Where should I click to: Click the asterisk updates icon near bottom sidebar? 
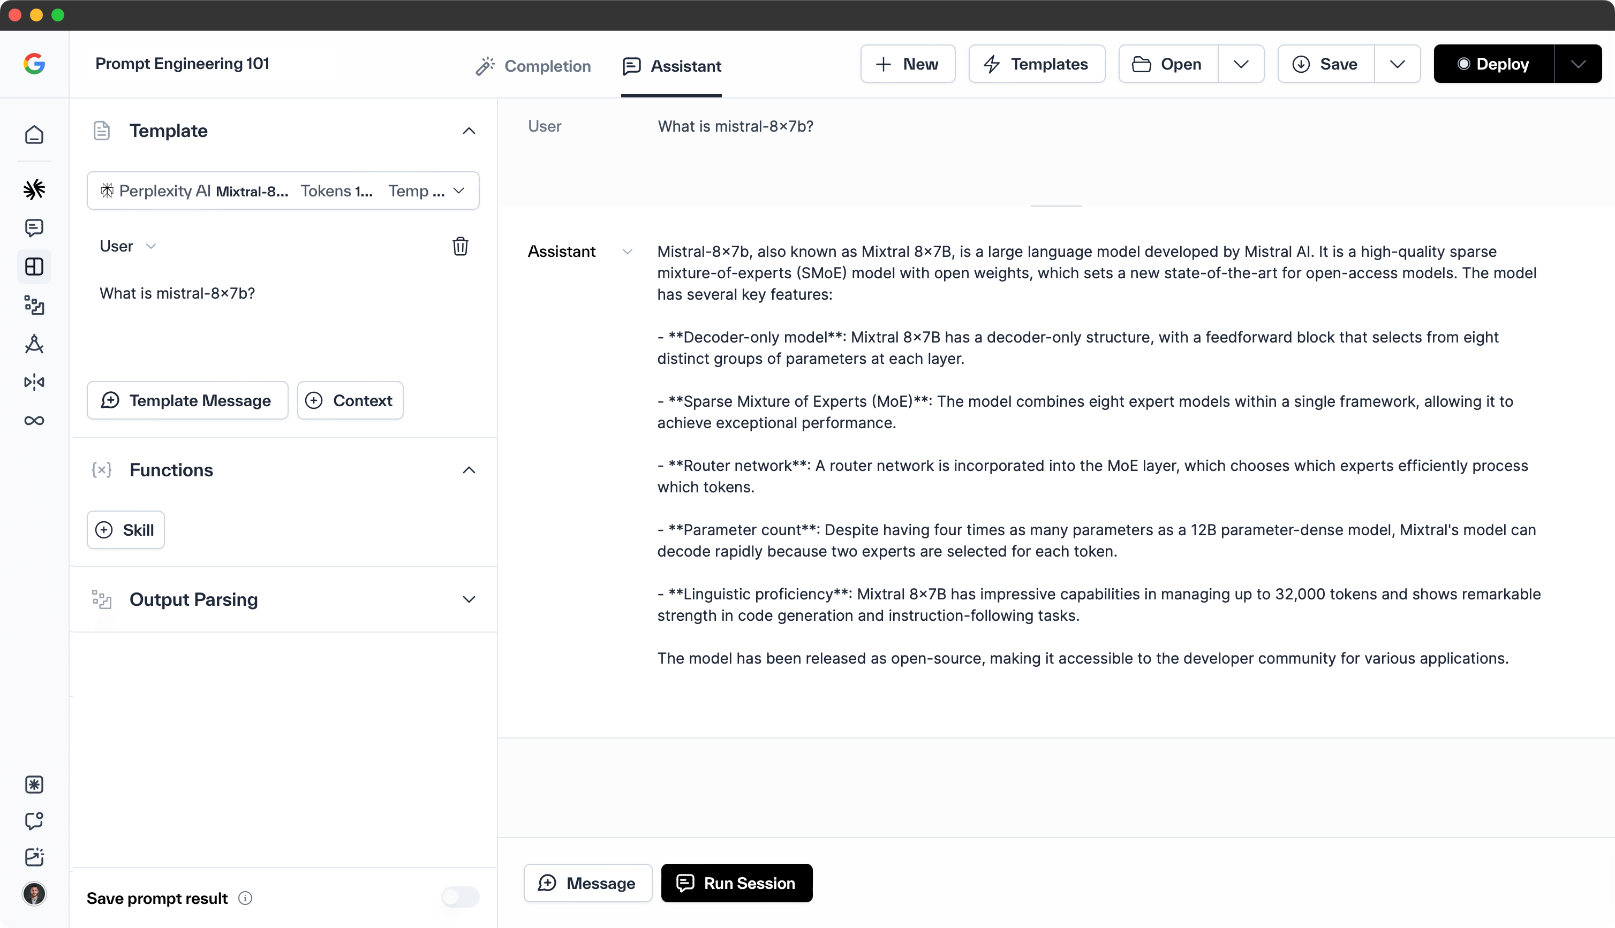pyautogui.click(x=34, y=785)
